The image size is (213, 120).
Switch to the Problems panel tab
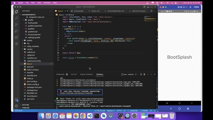[60, 74]
